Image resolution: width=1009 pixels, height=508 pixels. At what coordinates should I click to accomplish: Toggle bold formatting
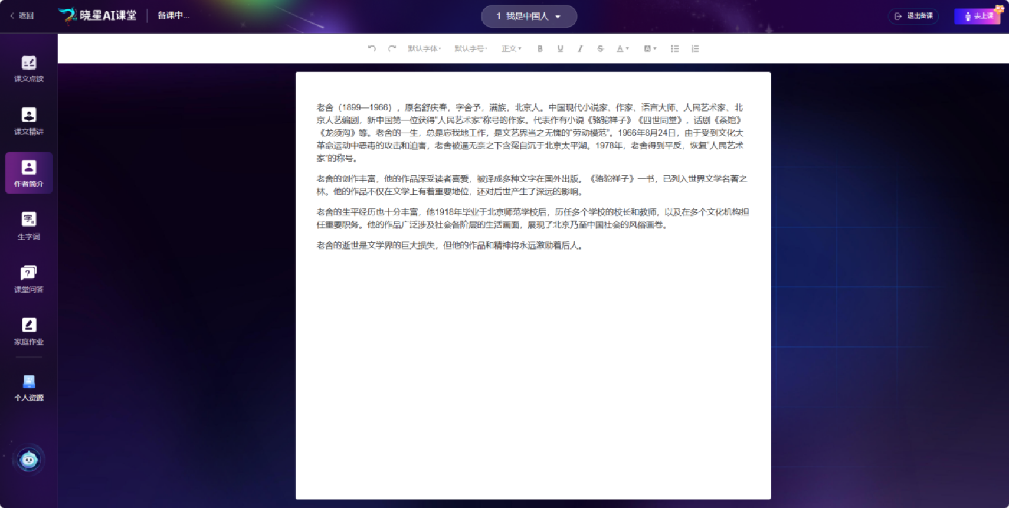click(x=540, y=48)
